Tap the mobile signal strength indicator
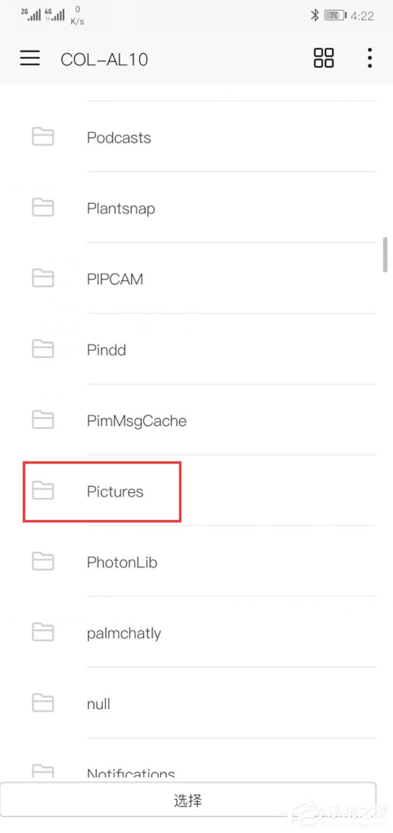Image resolution: width=393 pixels, height=833 pixels. 43,14
